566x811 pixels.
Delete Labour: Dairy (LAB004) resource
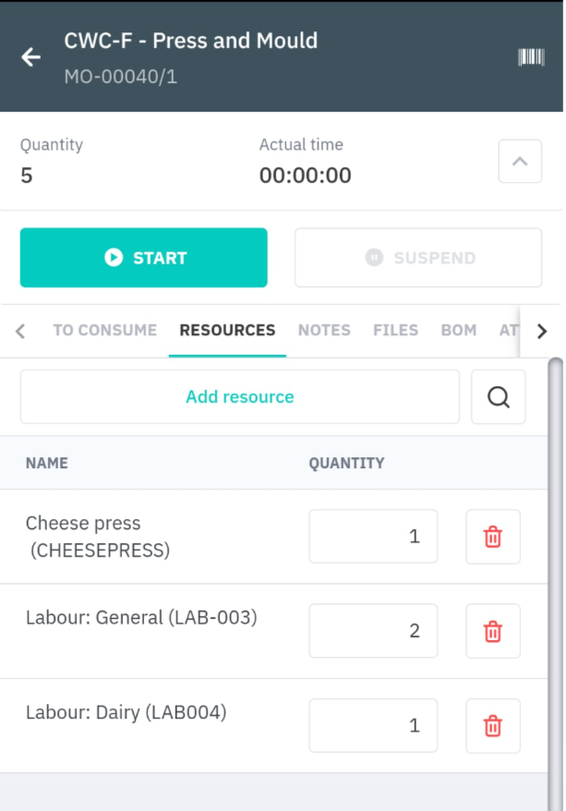[493, 726]
